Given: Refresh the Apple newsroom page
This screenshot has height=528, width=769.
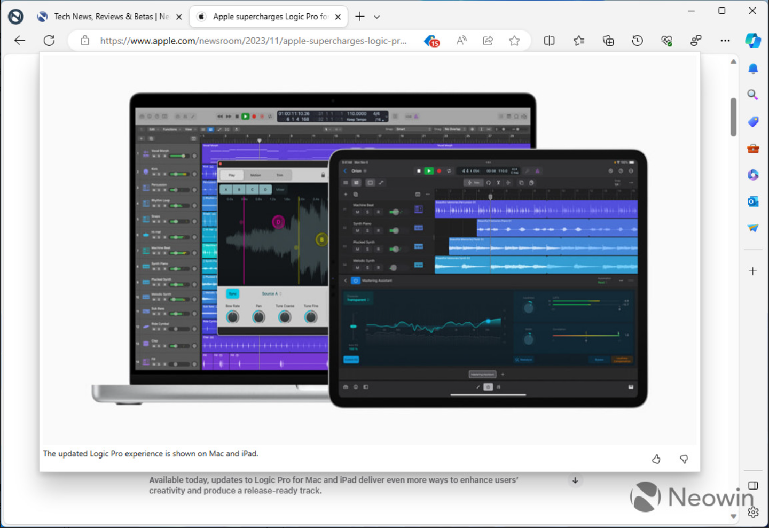Looking at the screenshot, I should click(x=49, y=41).
